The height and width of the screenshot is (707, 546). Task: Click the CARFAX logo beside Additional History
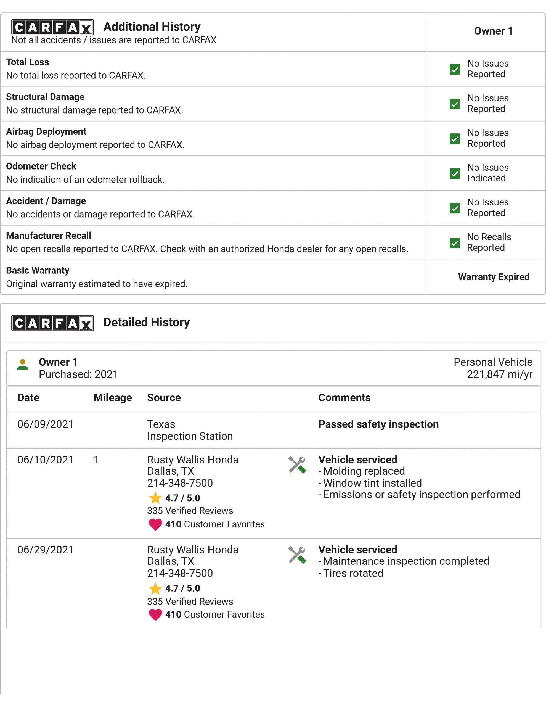click(52, 27)
